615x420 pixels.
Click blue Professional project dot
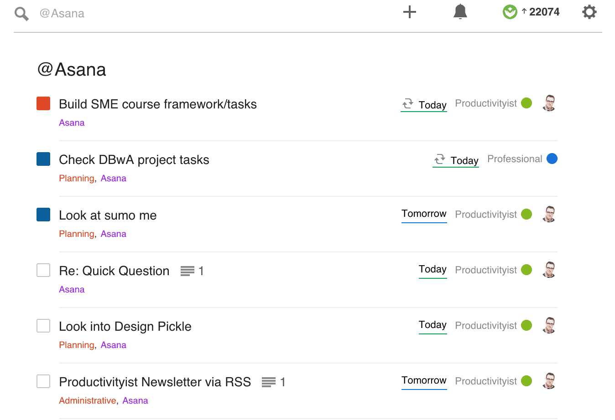(x=552, y=159)
